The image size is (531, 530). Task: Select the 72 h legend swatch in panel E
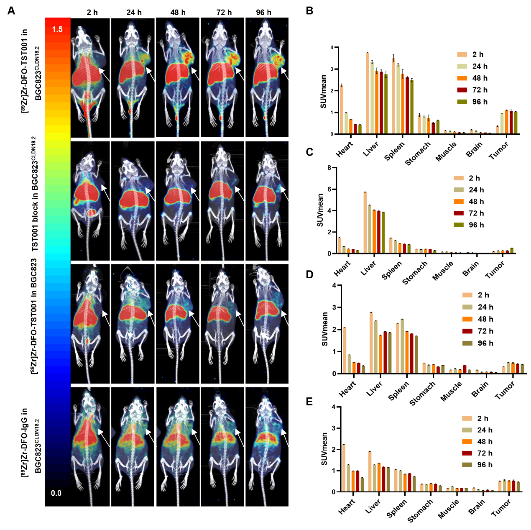point(467,453)
